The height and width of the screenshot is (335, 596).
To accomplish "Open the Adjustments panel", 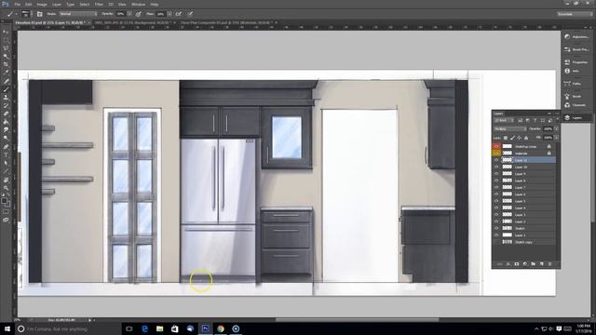I will (x=576, y=37).
